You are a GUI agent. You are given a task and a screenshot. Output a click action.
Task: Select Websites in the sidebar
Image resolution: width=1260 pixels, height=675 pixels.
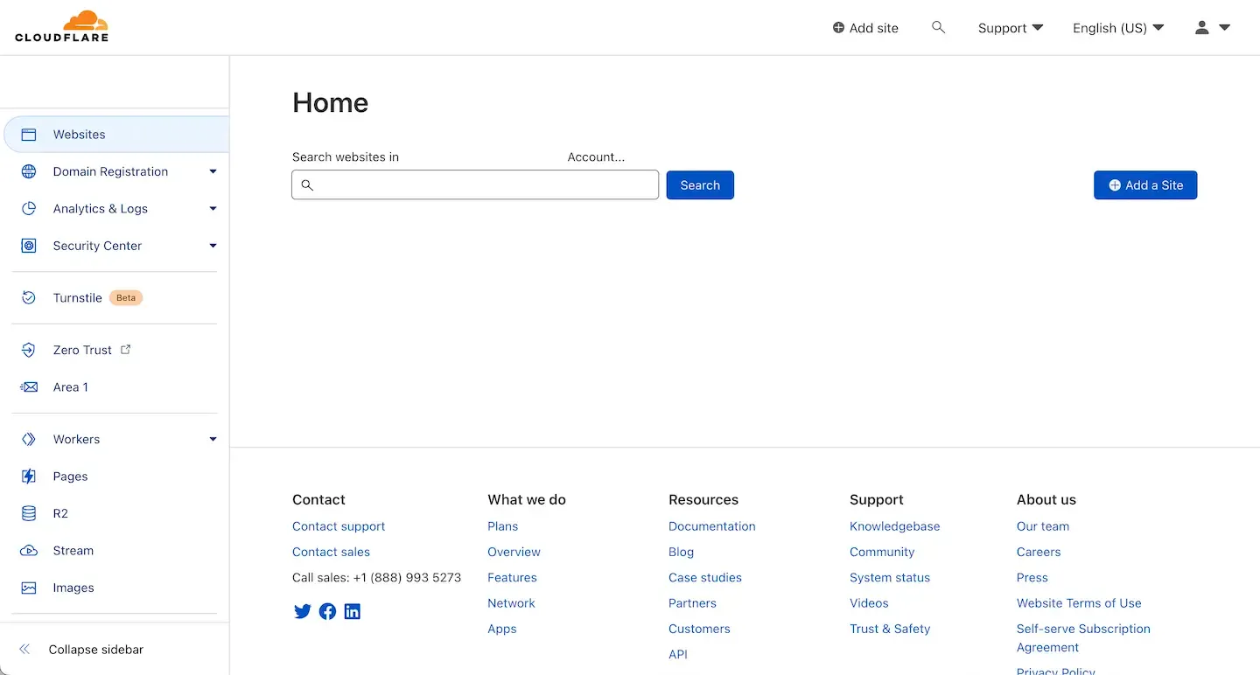[116, 135]
